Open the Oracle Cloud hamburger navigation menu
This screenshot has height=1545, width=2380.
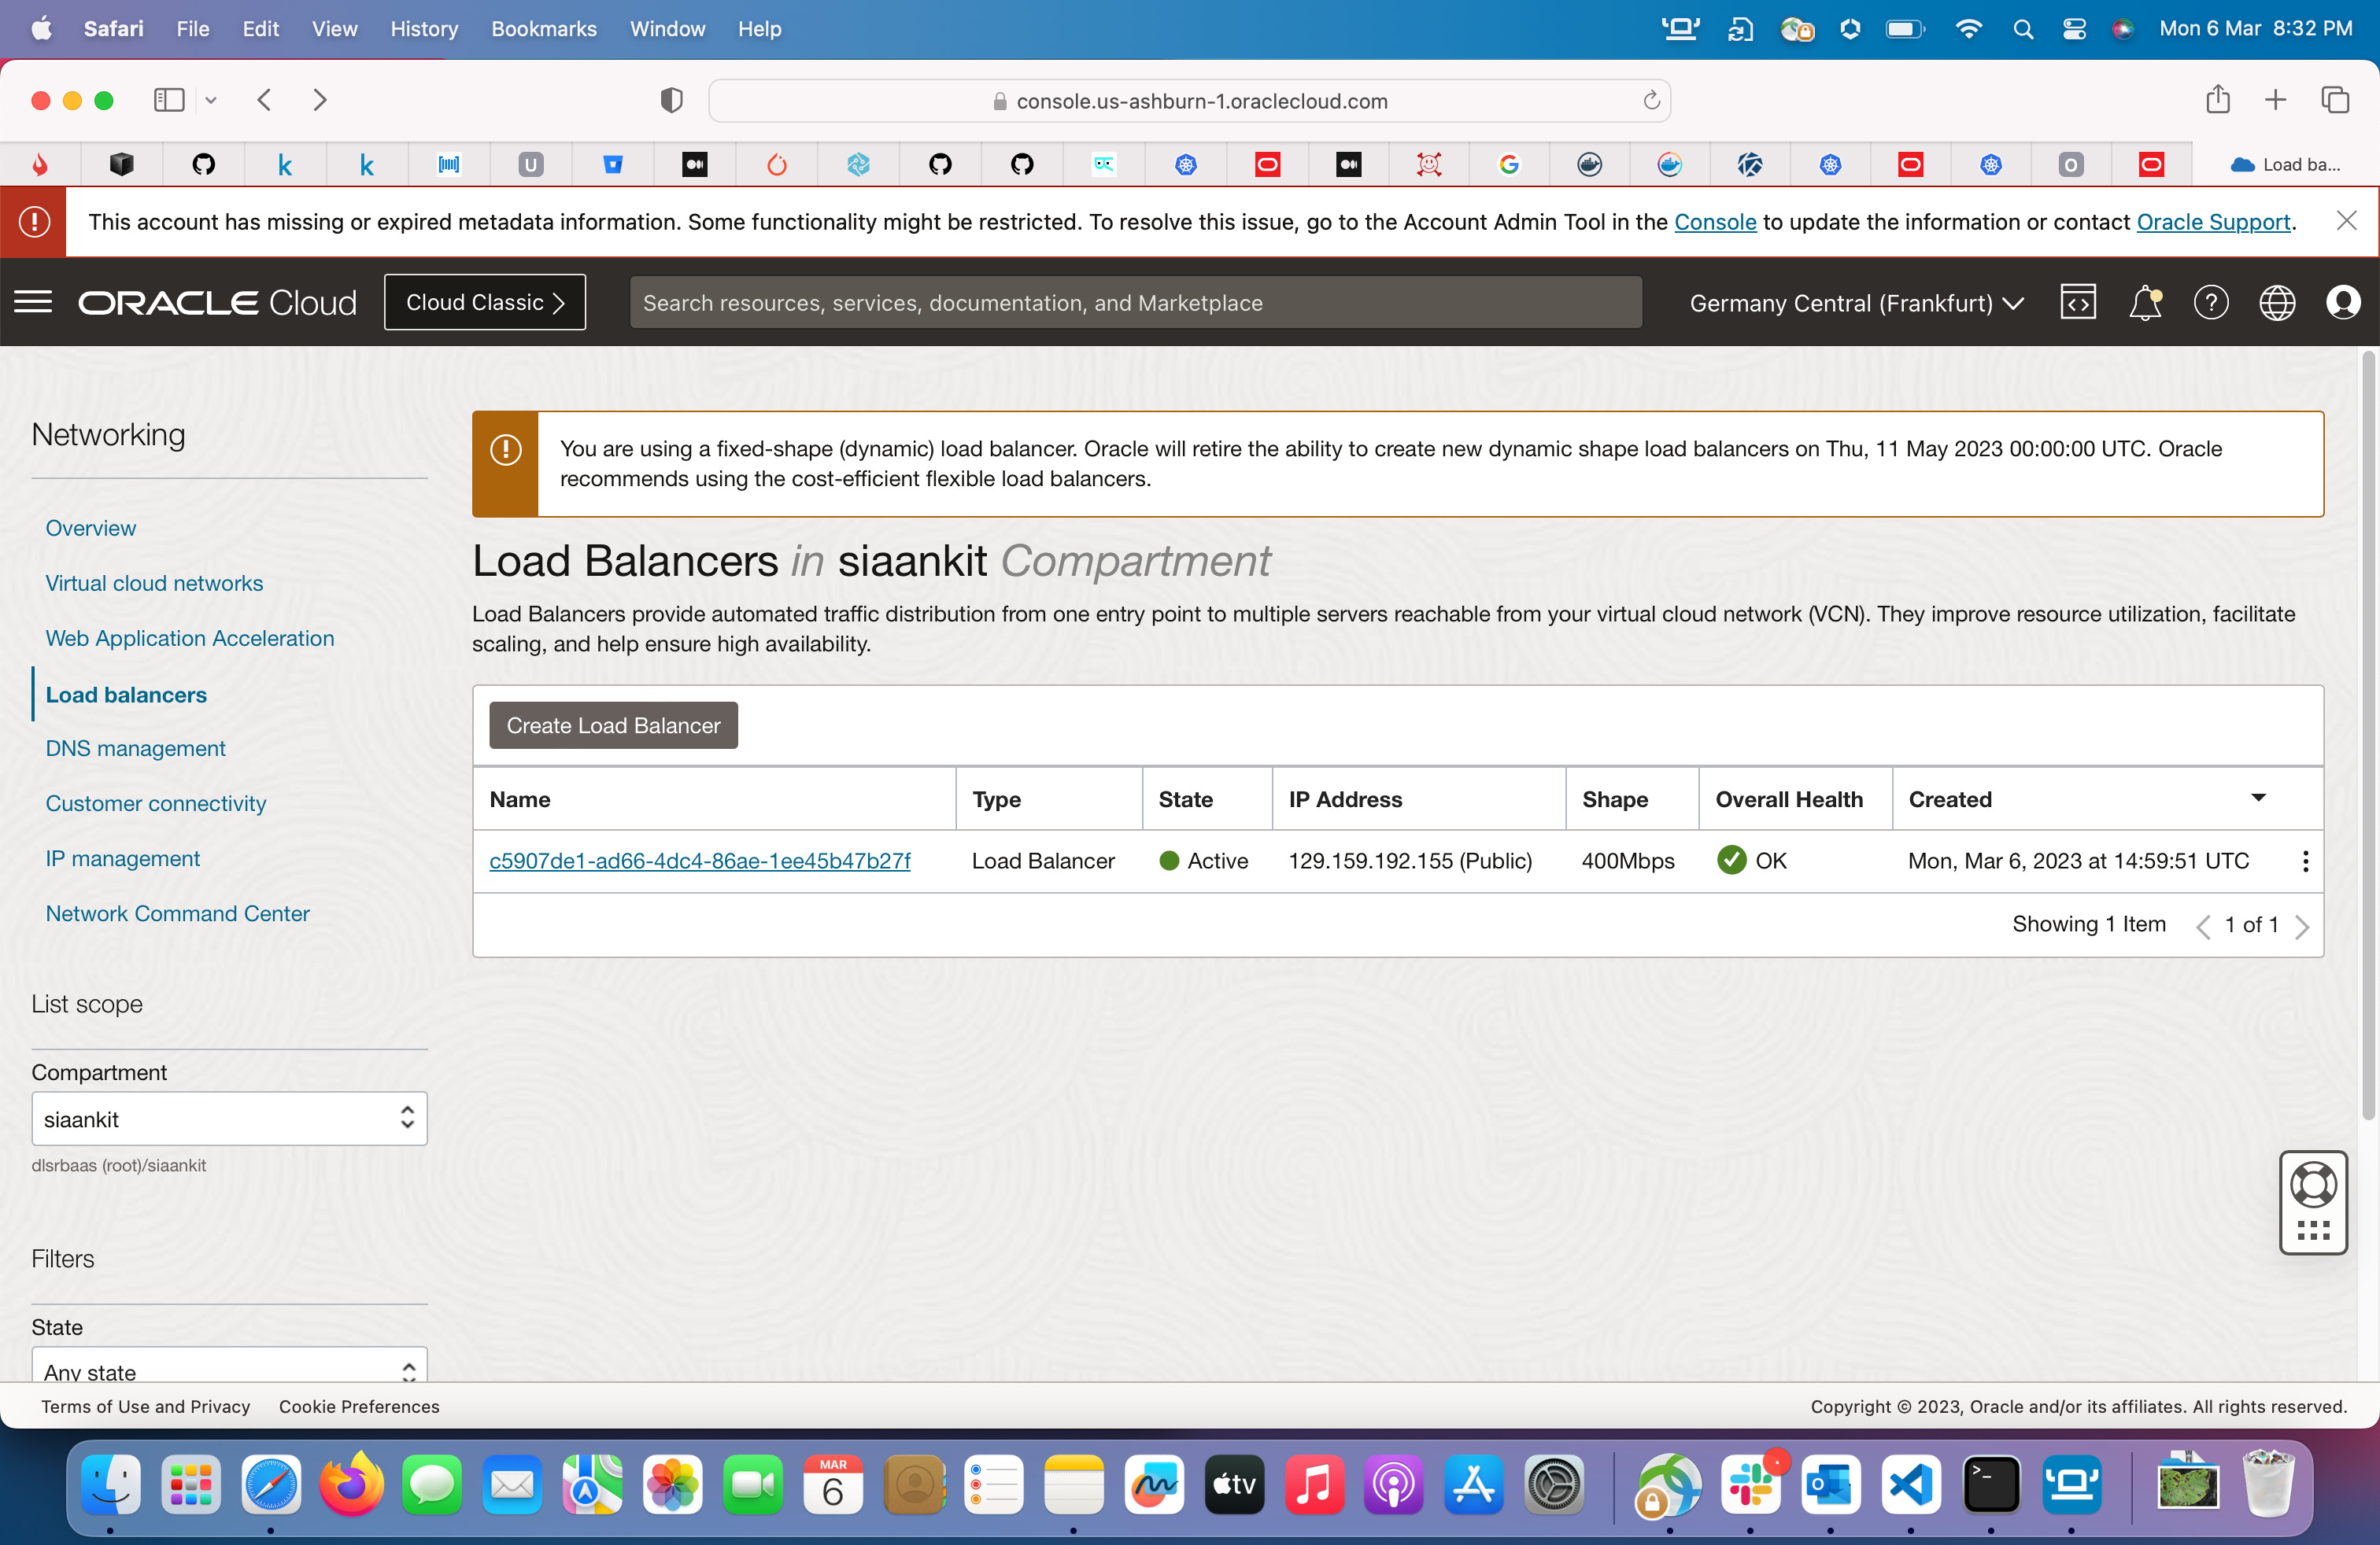point(33,302)
